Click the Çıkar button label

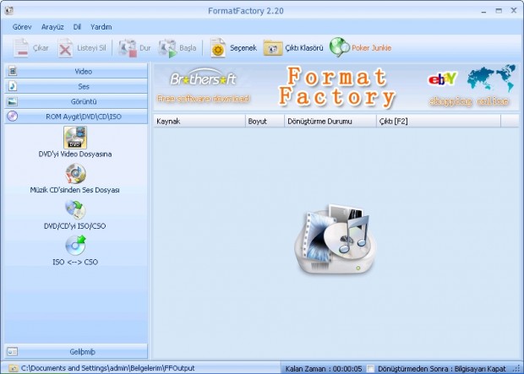(x=41, y=48)
